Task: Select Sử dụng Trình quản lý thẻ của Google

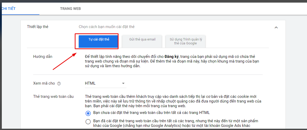Action: pyautogui.click(x=185, y=41)
